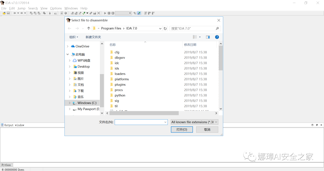Expand the WPS网盘 tree node
Viewport: 324px width, 171px height.
70,61
